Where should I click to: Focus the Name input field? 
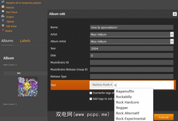[x=132, y=27]
